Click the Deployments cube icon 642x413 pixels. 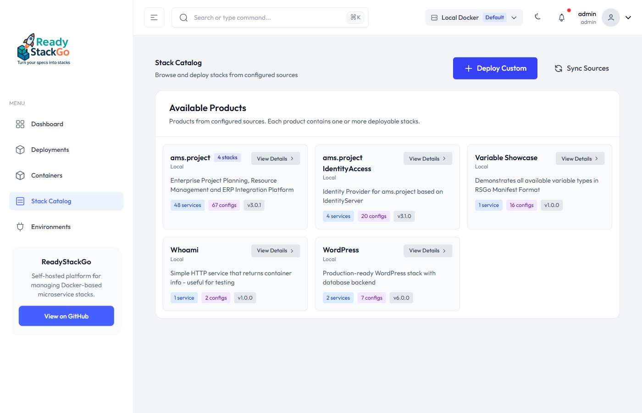20,150
